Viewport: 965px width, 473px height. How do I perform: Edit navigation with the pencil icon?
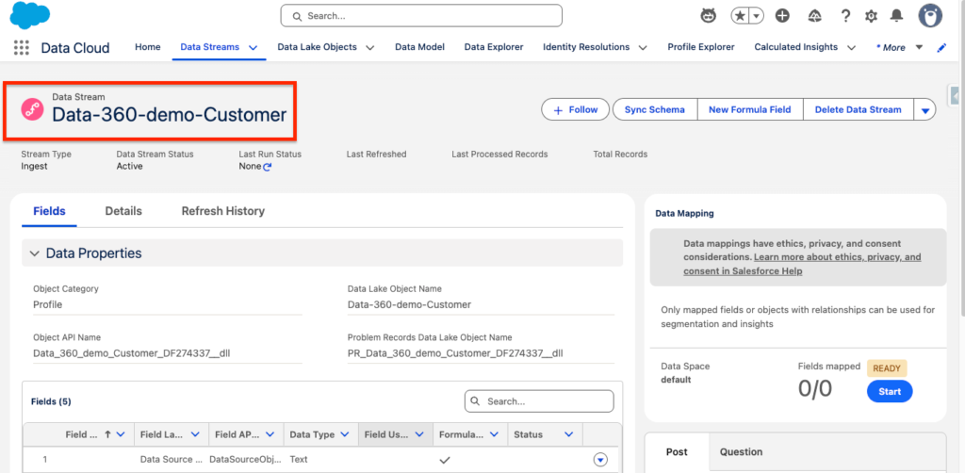[x=940, y=48]
